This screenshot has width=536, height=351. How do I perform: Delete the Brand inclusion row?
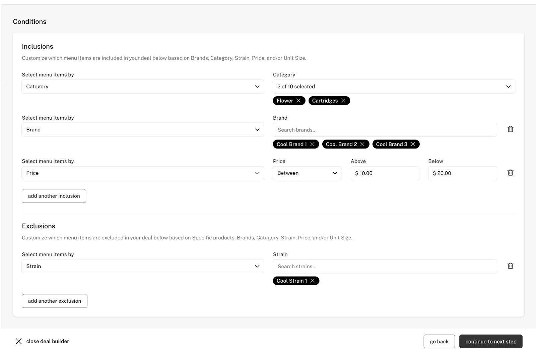tap(510, 129)
